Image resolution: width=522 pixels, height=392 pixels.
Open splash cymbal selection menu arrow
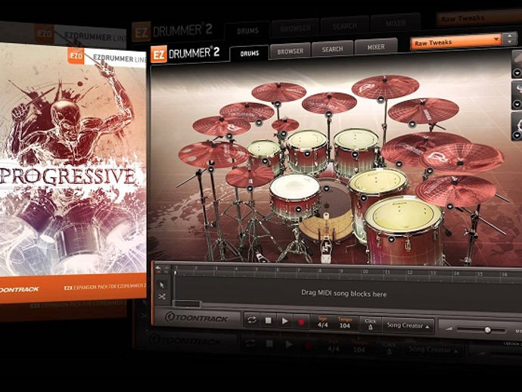click(x=283, y=134)
